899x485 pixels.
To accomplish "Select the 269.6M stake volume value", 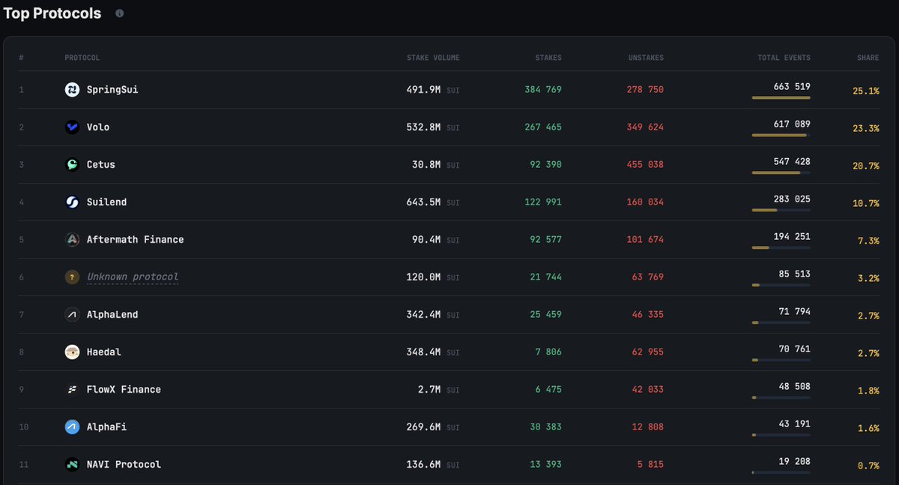I will pyautogui.click(x=423, y=427).
